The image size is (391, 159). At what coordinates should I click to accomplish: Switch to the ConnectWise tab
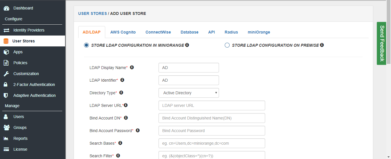click(158, 32)
